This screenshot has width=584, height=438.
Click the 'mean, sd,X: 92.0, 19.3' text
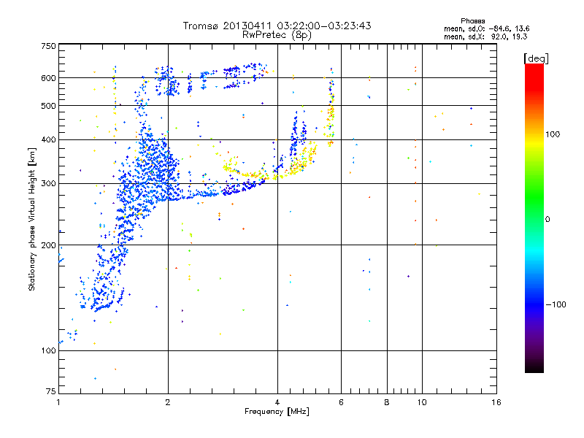click(485, 36)
